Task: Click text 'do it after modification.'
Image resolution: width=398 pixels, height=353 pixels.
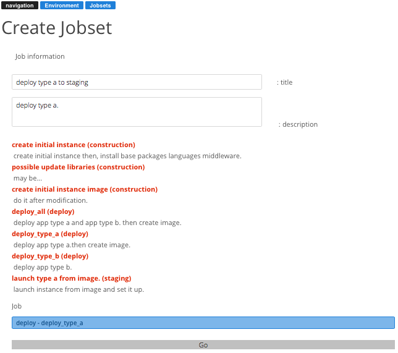Action: point(51,201)
